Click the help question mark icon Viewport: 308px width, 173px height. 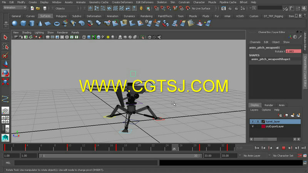[x=134, y=8]
